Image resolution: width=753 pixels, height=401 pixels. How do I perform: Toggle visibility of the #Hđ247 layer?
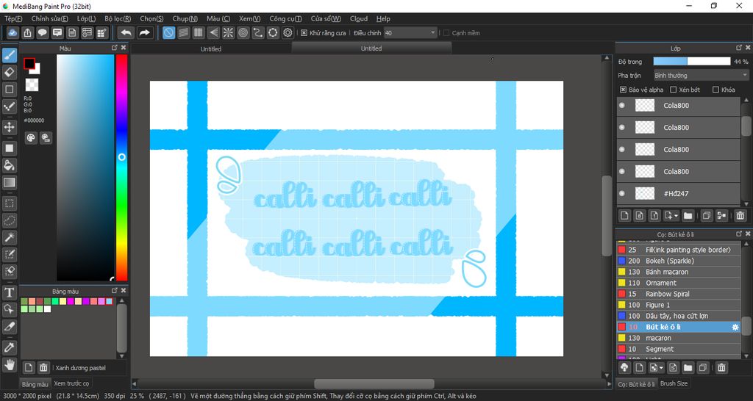pos(622,194)
